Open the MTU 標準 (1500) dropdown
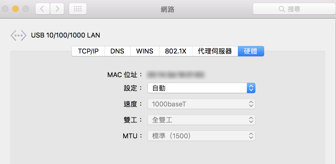The image size is (336, 164). click(x=201, y=136)
